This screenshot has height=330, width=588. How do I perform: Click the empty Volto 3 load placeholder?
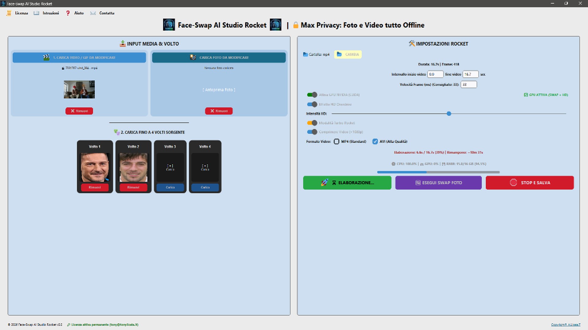click(x=170, y=167)
